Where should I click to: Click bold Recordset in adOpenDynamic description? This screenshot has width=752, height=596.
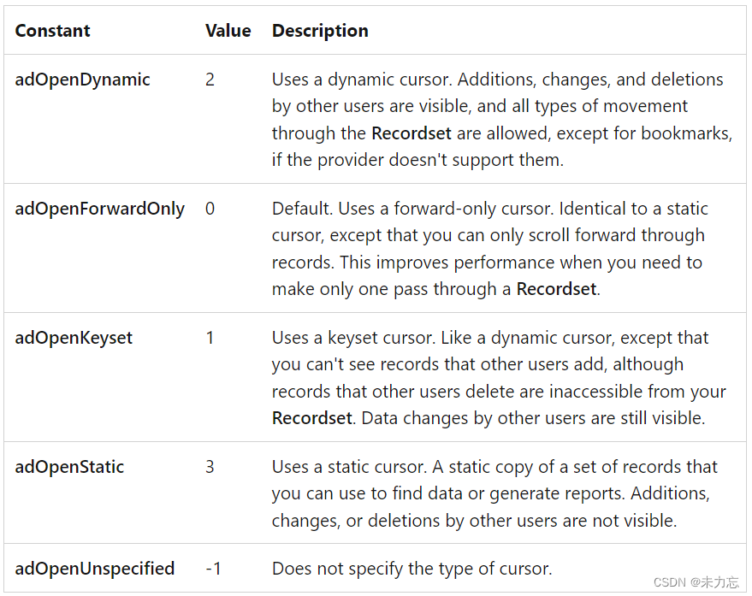[411, 133]
